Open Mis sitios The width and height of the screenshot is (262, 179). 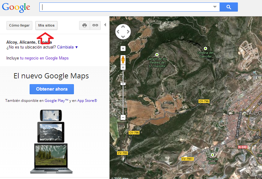click(46, 25)
